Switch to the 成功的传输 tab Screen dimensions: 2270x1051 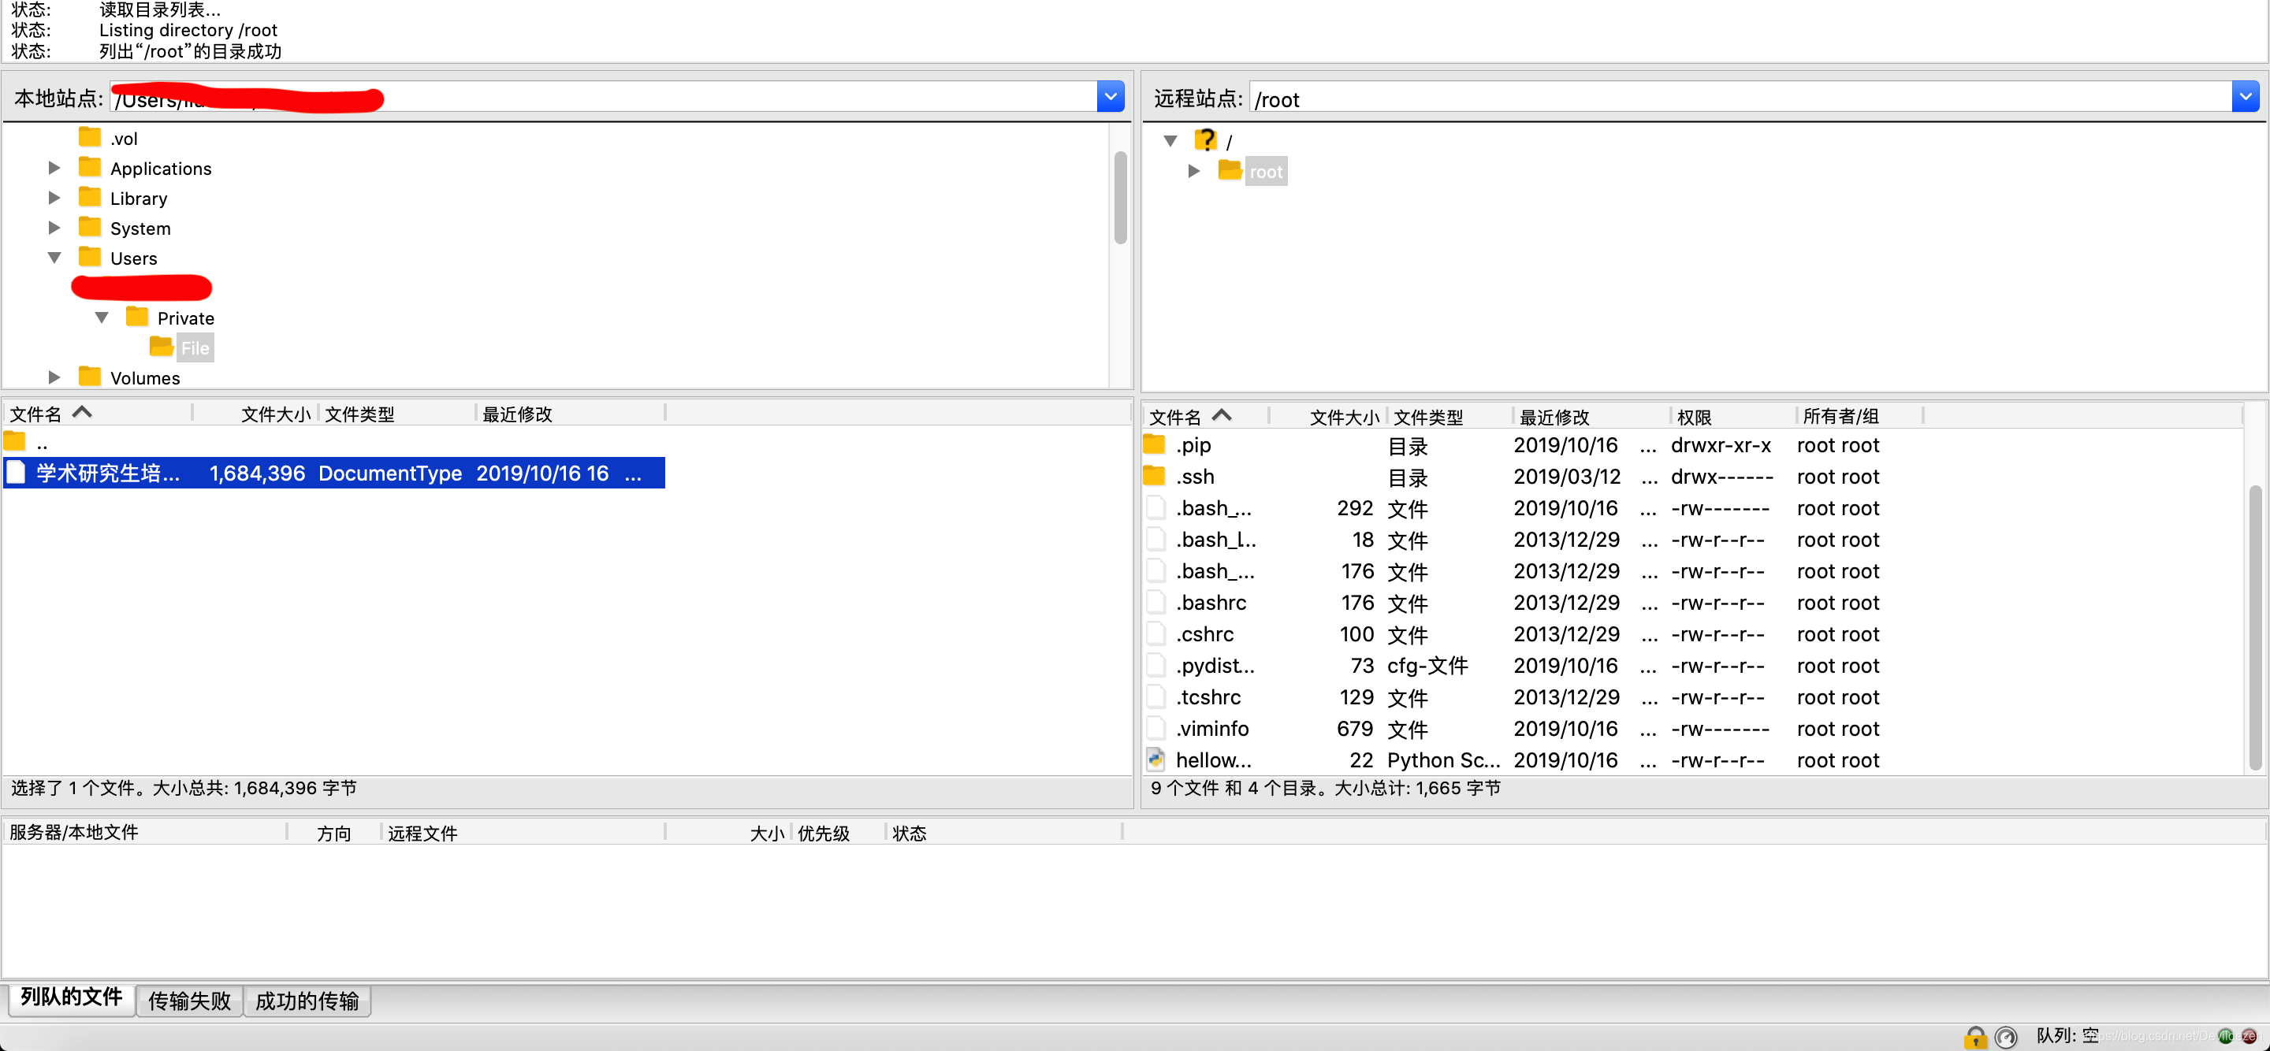307,1001
